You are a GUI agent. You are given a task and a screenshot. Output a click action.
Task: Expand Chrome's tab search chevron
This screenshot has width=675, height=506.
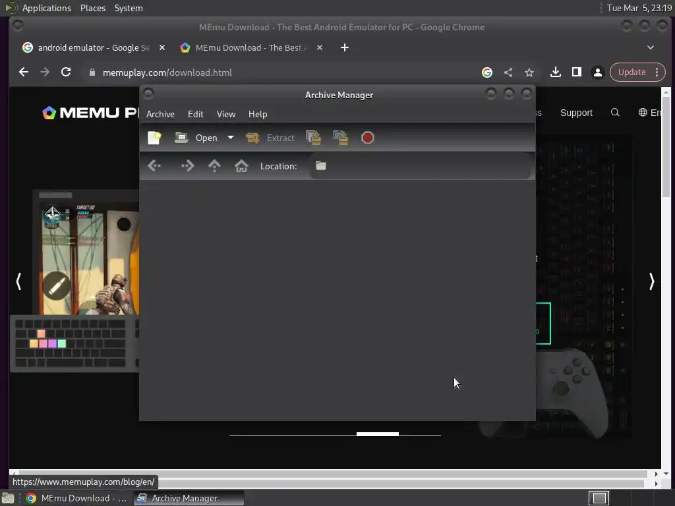coord(651,47)
